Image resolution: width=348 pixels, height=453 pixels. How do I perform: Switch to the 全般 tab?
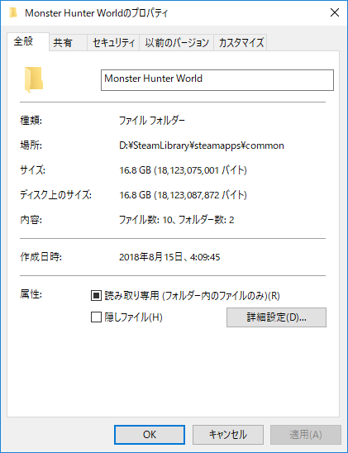pos(28,42)
